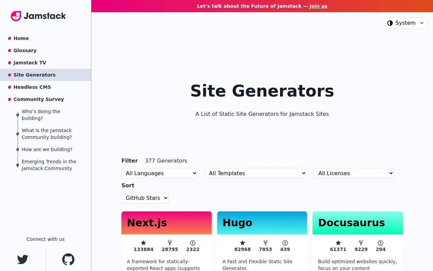The width and height of the screenshot is (433, 271).
Task: Open the Docusaurus generator card title
Action: coord(351,223)
